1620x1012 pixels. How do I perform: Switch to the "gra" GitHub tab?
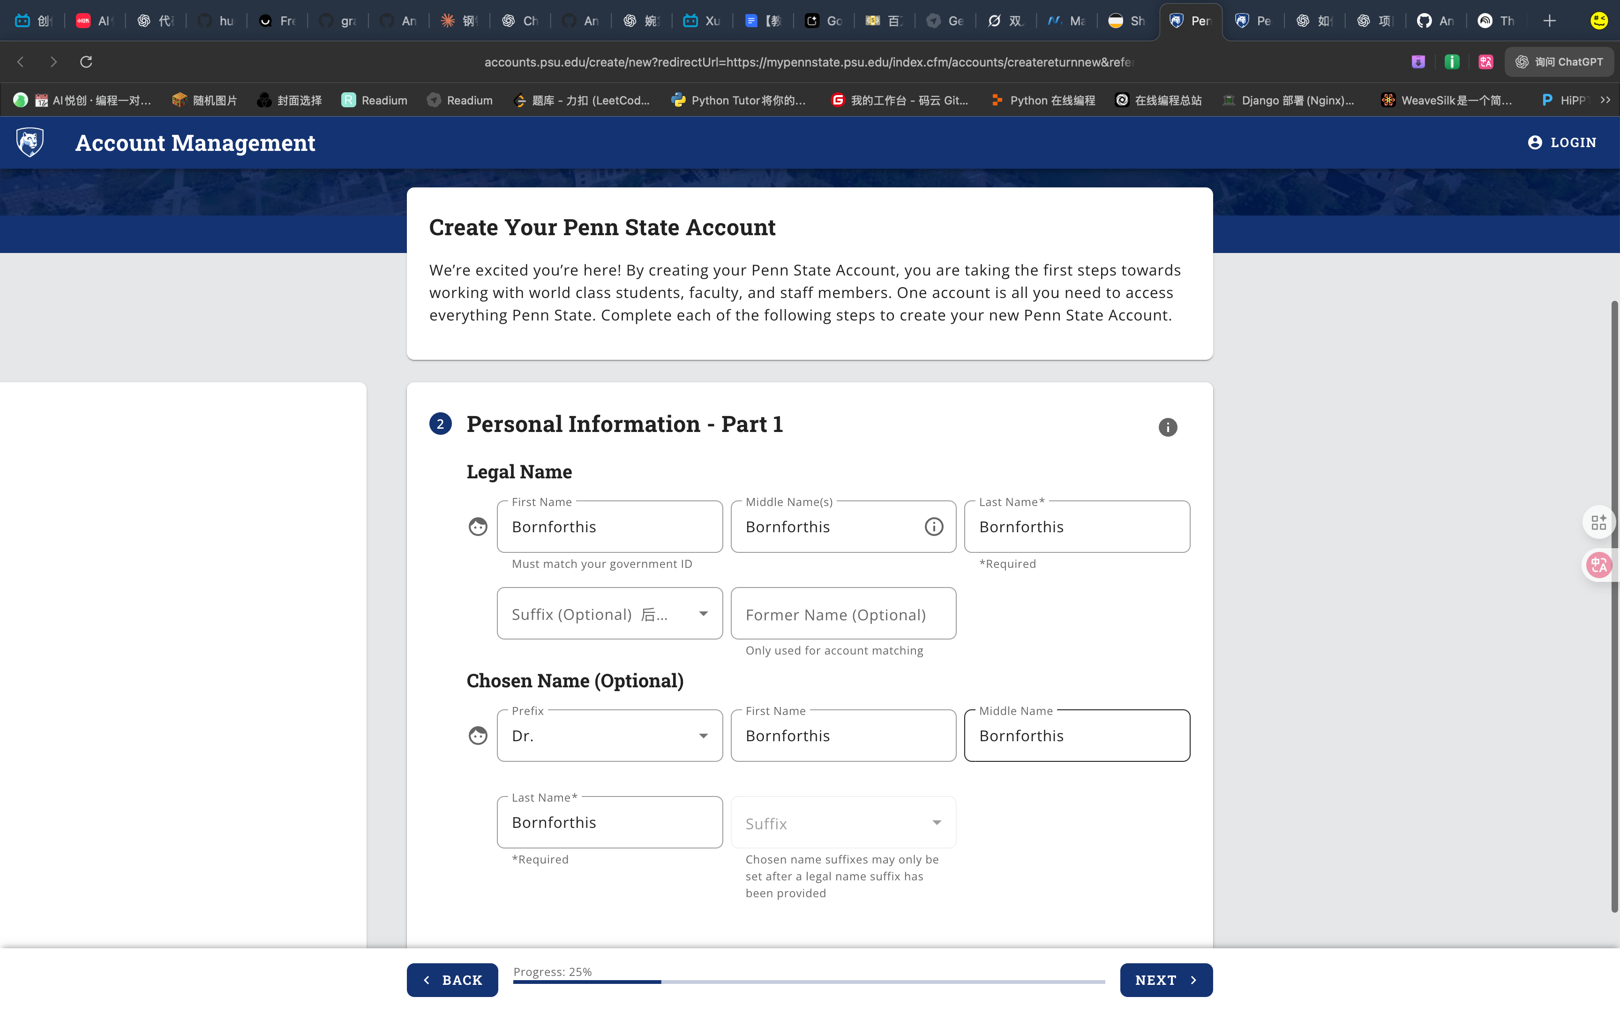339,21
